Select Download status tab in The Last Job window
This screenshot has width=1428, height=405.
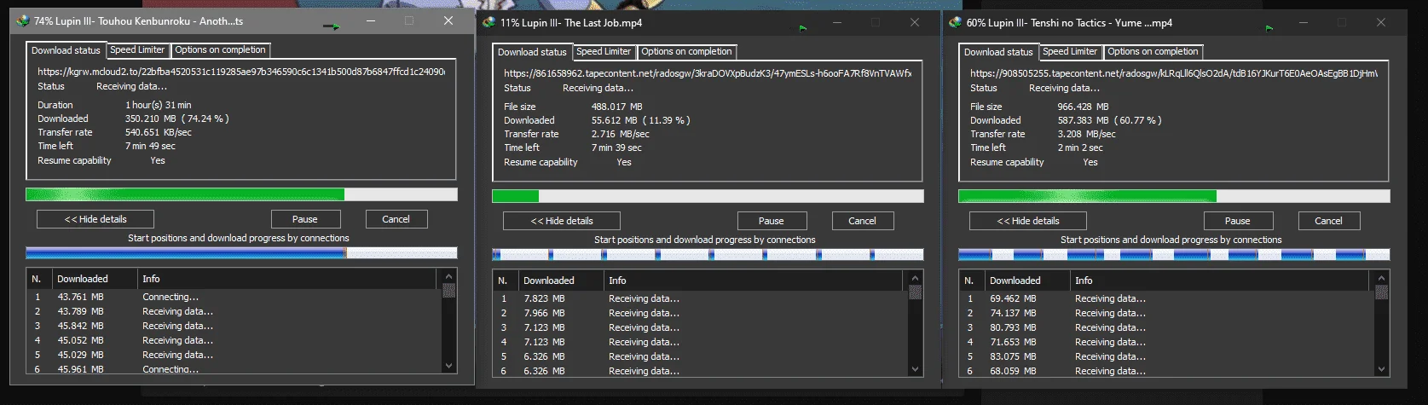pos(532,52)
